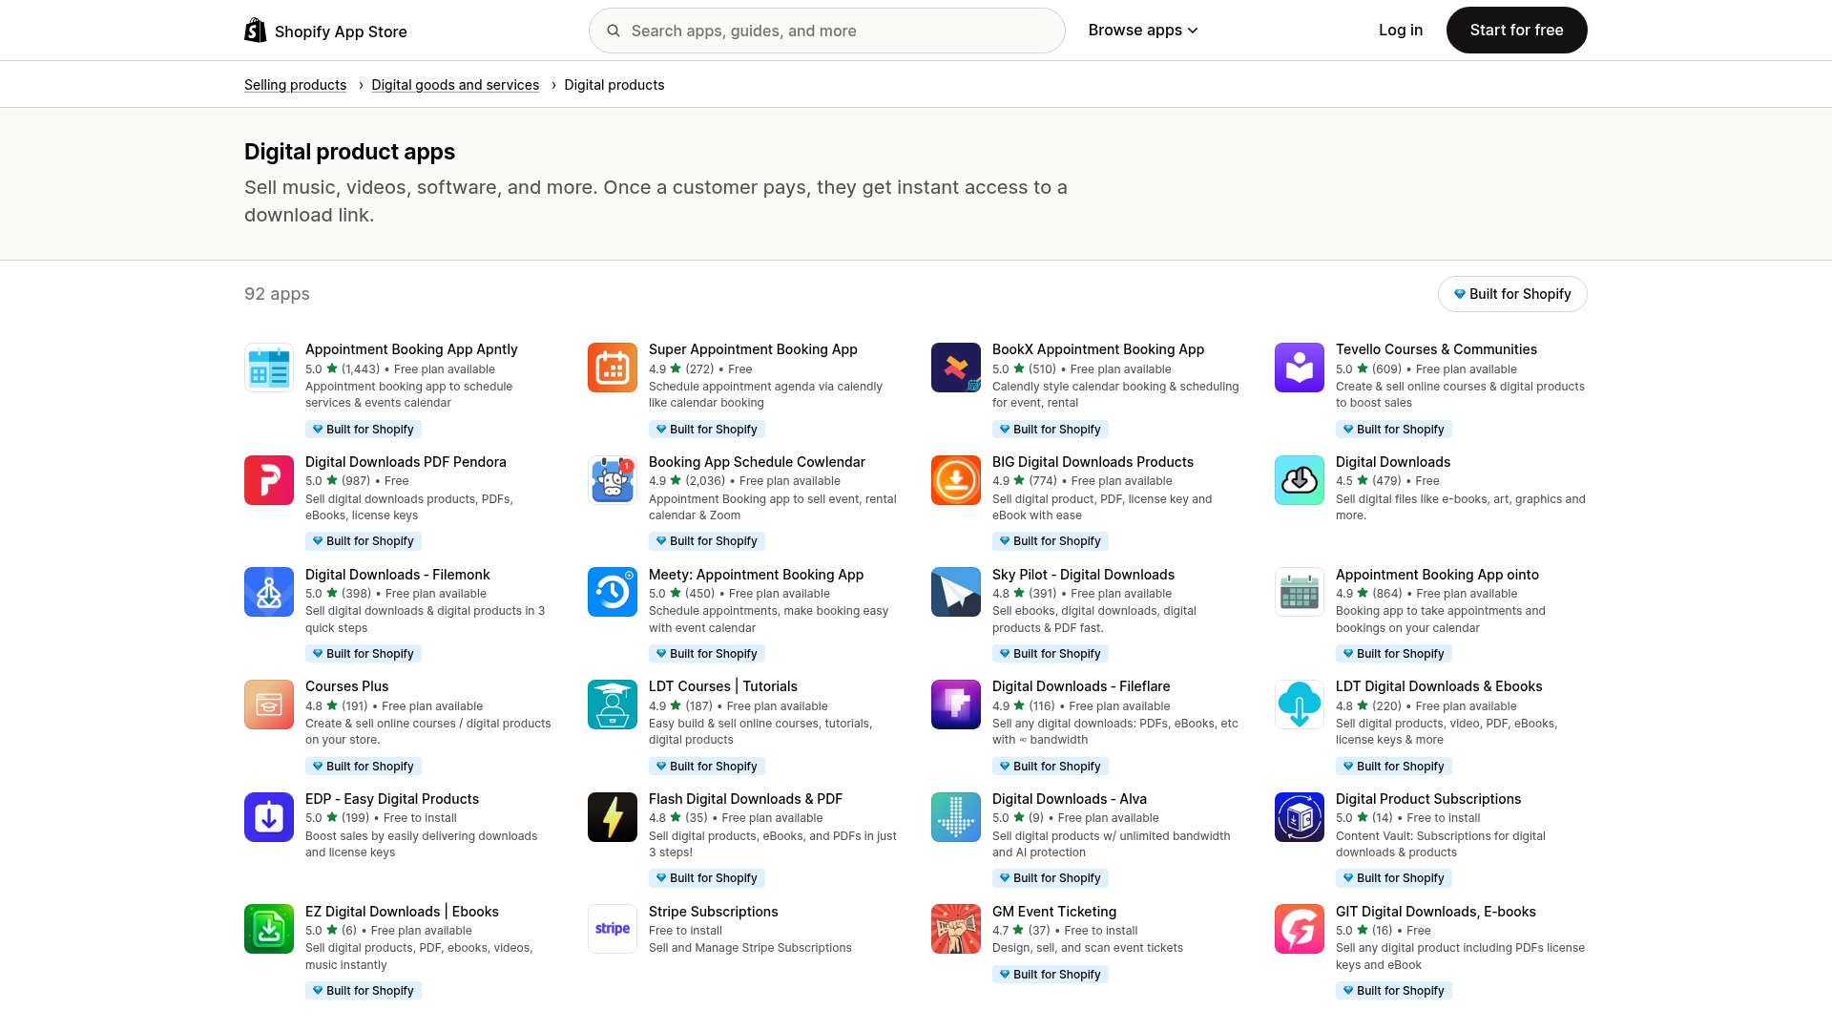
Task: Open Flash Digital Downloads & PDF icon
Action: [613, 817]
